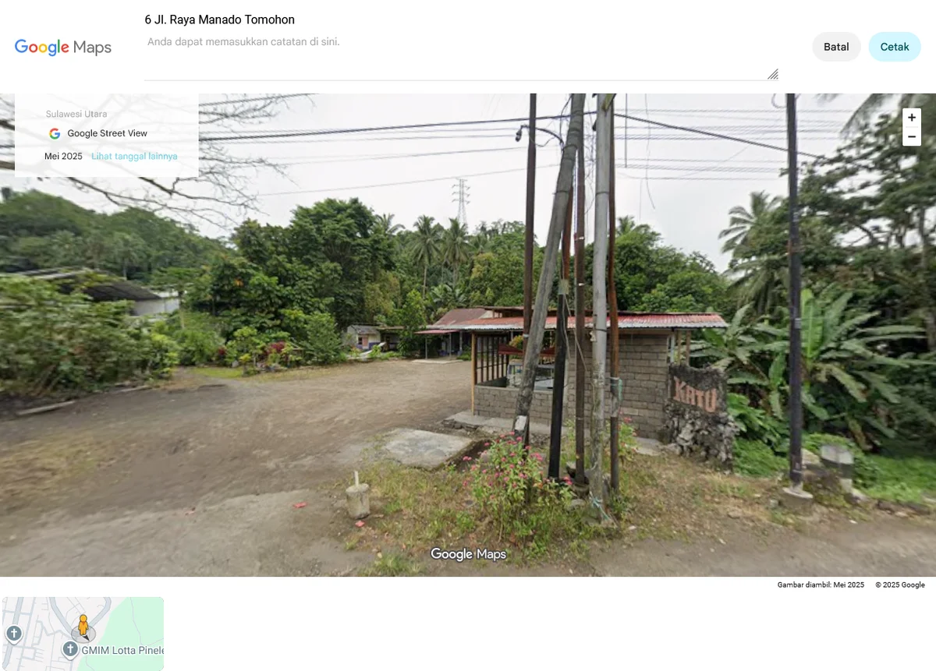Image resolution: width=936 pixels, height=671 pixels.
Task: Click the church marker at minimap's left edge
Action: pyautogui.click(x=12, y=634)
